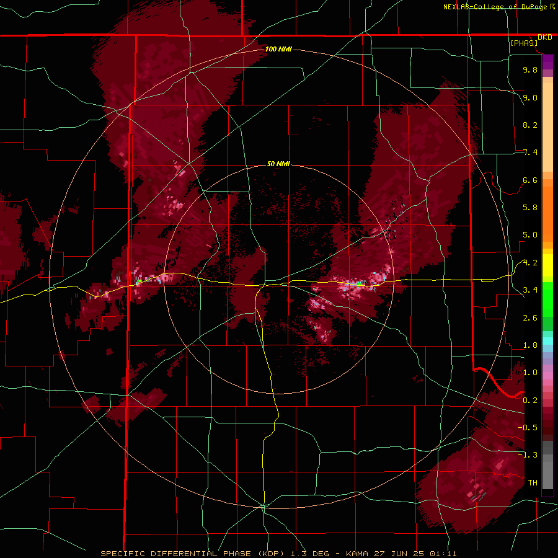Screen dimensions: 558x558
Task: Click the -1.3 value on the color scale
Action: (528, 455)
